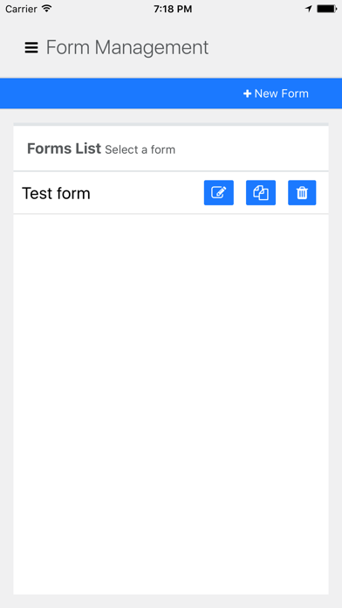Tap the Wi-Fi icon in status bar
The image size is (342, 608).
pos(47,9)
